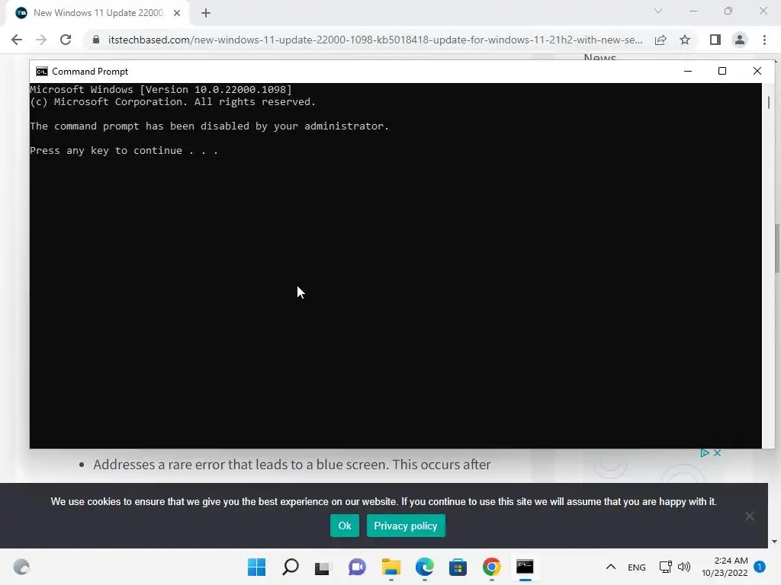Open File Explorer from the taskbar
781x585 pixels.
(x=391, y=567)
